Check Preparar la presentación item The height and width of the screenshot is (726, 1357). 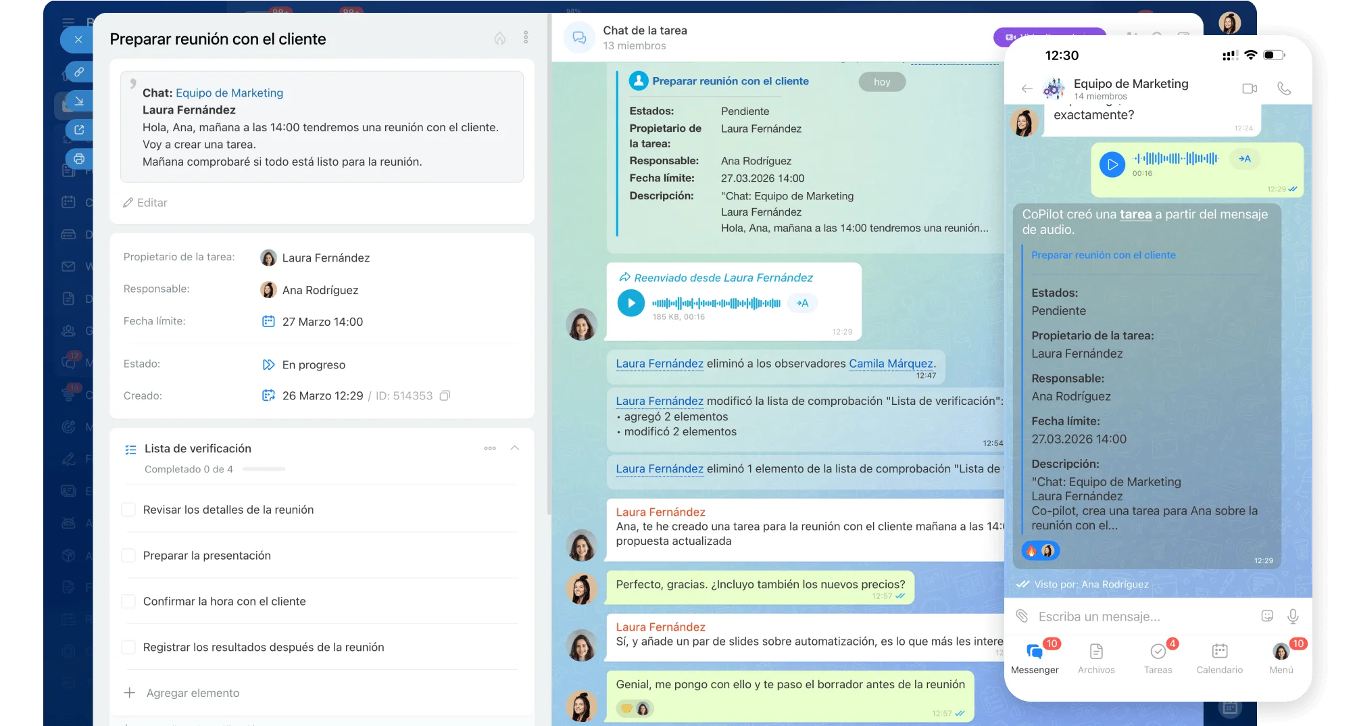coord(128,556)
